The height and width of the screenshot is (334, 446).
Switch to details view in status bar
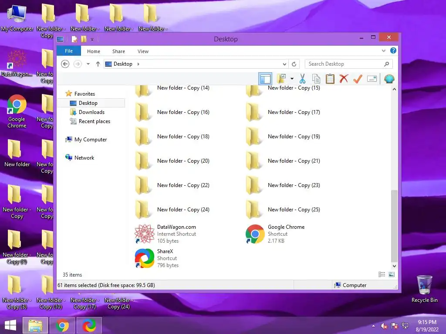(x=382, y=274)
